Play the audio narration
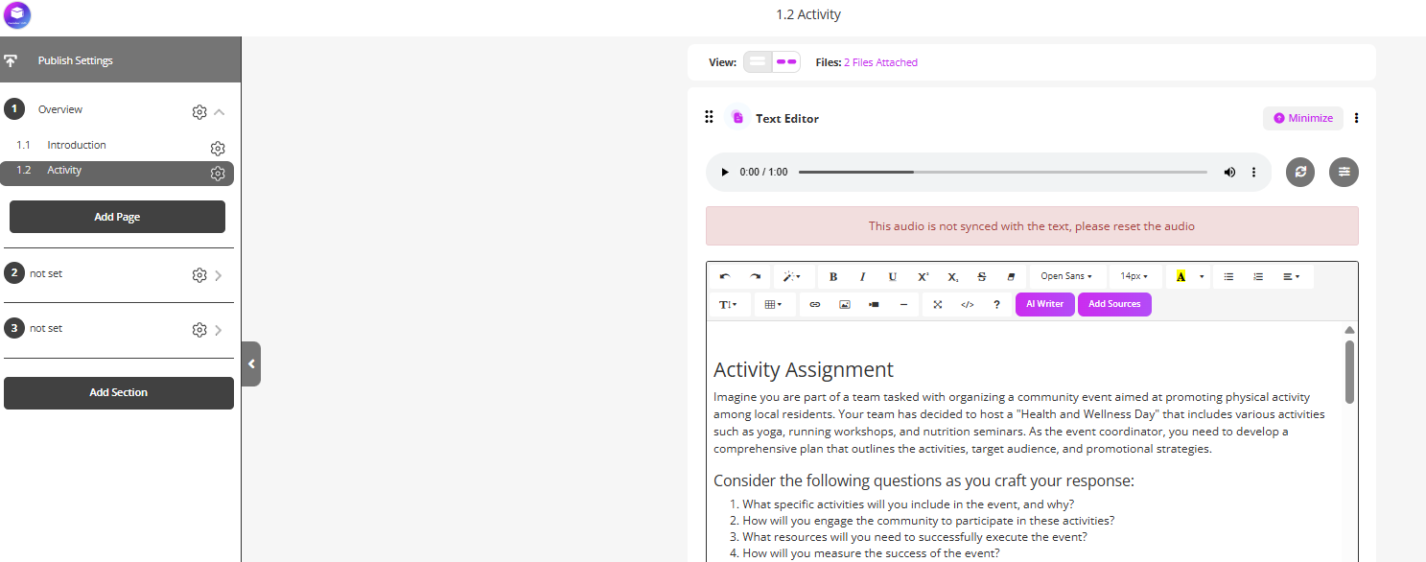 point(725,172)
